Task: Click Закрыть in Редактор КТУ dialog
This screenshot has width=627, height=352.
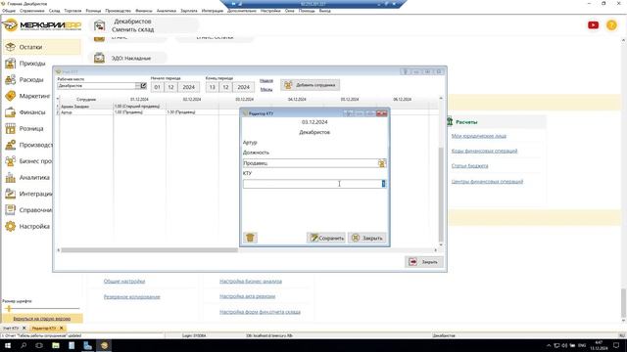Action: click(367, 238)
